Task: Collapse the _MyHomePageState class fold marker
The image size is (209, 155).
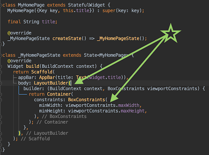Action: (1, 55)
